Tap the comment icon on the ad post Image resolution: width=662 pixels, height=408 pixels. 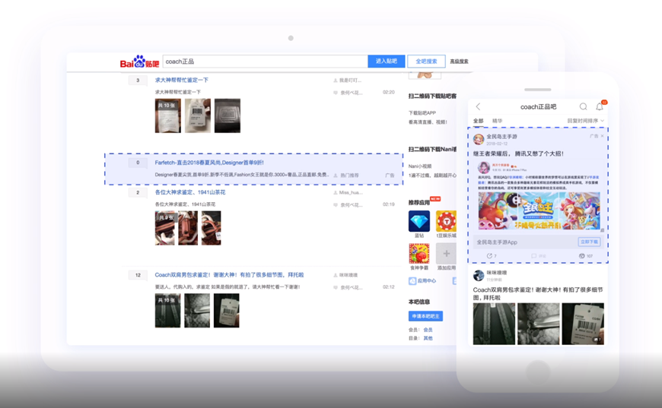click(534, 256)
